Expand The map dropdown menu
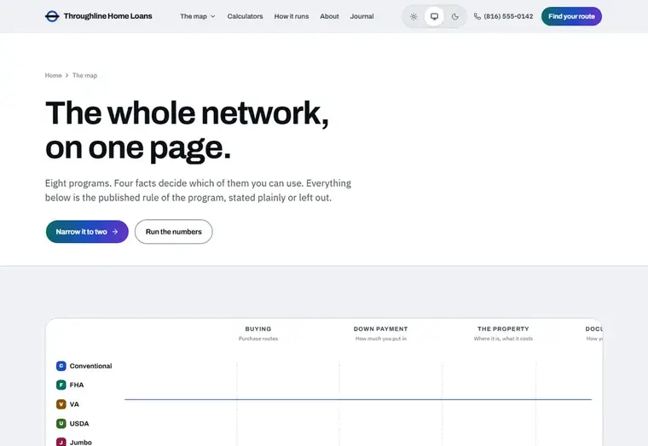The image size is (648, 446). point(198,16)
